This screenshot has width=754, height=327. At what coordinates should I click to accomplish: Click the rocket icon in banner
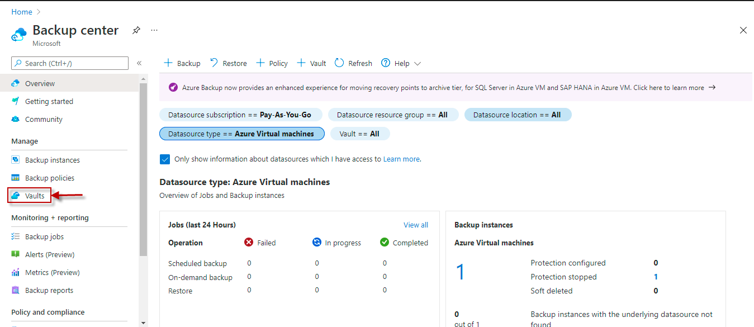click(173, 88)
